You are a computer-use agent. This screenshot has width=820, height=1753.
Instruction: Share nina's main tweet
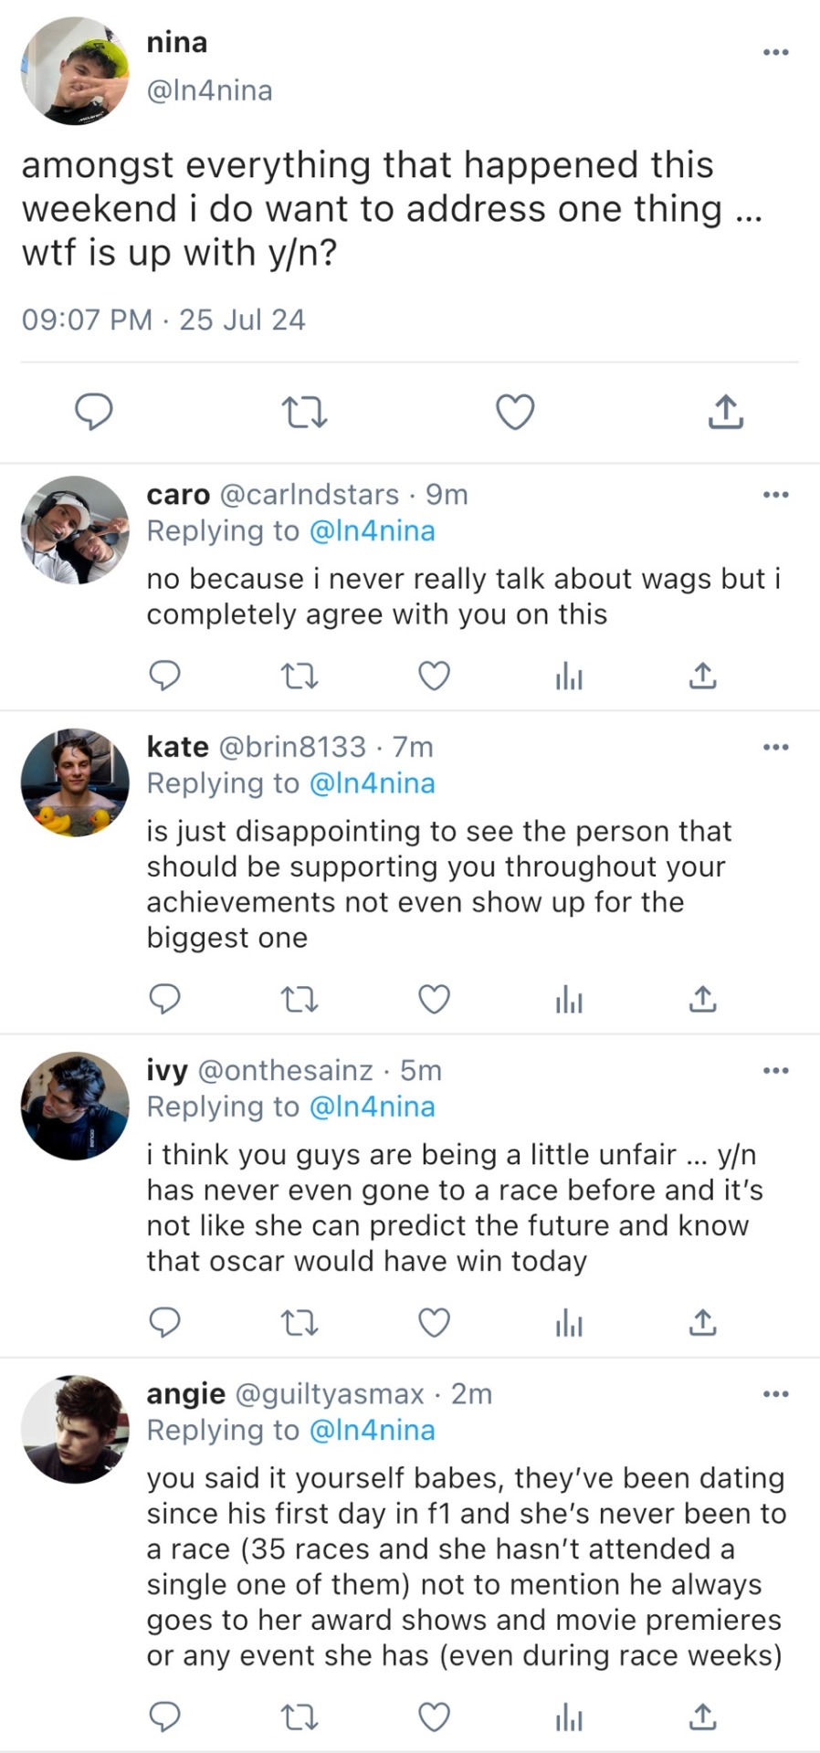pyautogui.click(x=726, y=412)
